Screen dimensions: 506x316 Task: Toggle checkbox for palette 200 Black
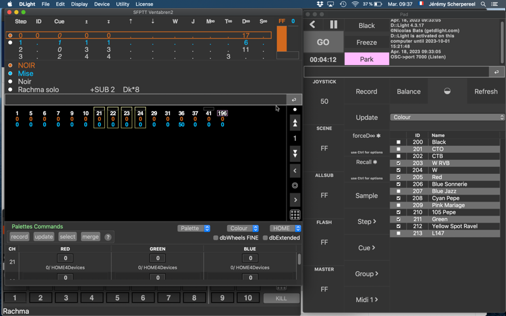(398, 142)
